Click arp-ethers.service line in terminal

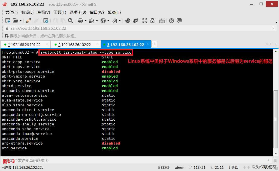pyautogui.click(x=22, y=143)
